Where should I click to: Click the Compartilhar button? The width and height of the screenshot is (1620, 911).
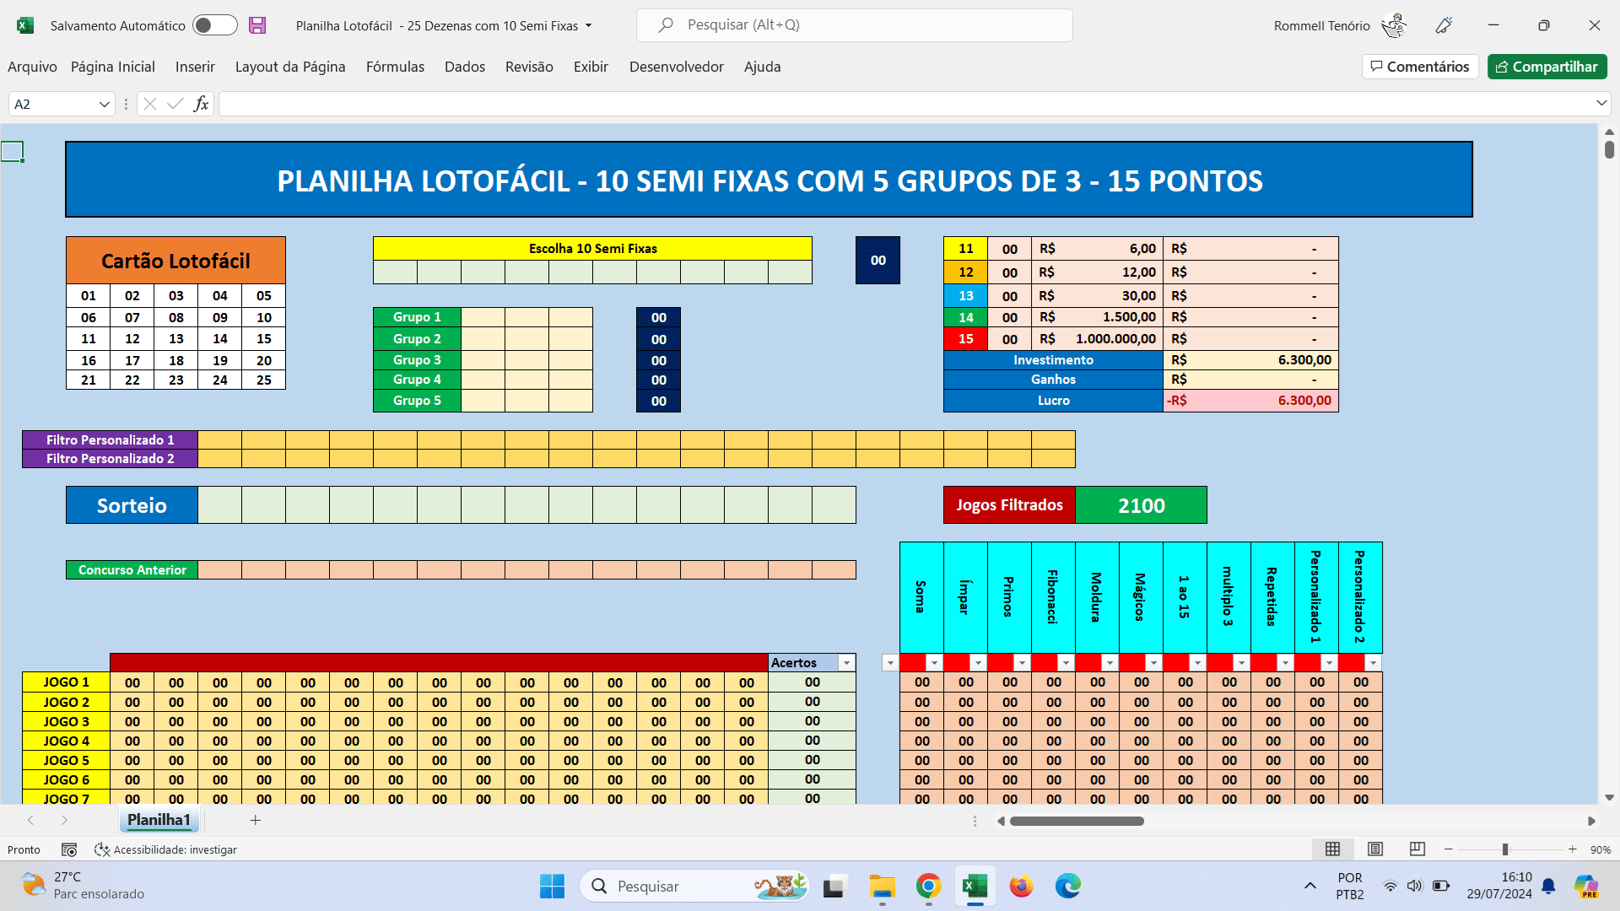click(1547, 67)
